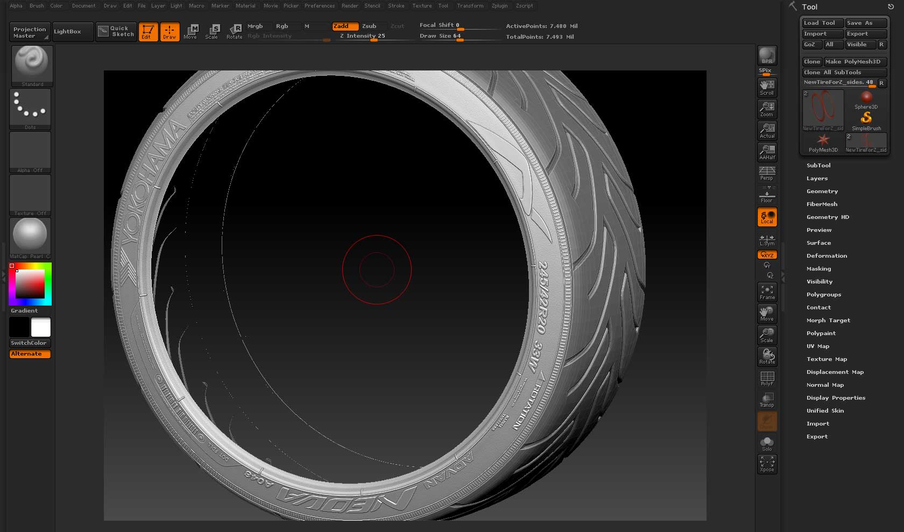Enable Zsub sculpting mode

point(369,26)
